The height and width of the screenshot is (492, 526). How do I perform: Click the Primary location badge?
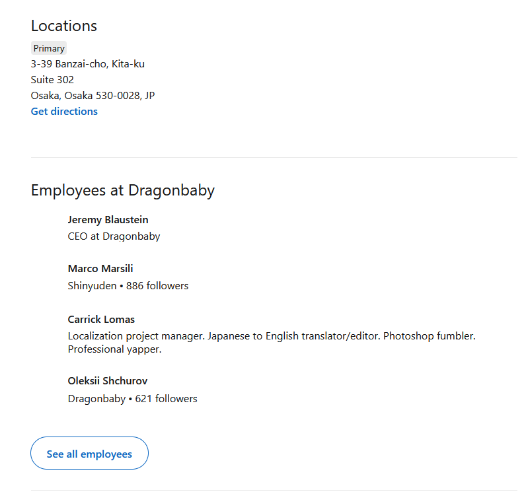49,48
